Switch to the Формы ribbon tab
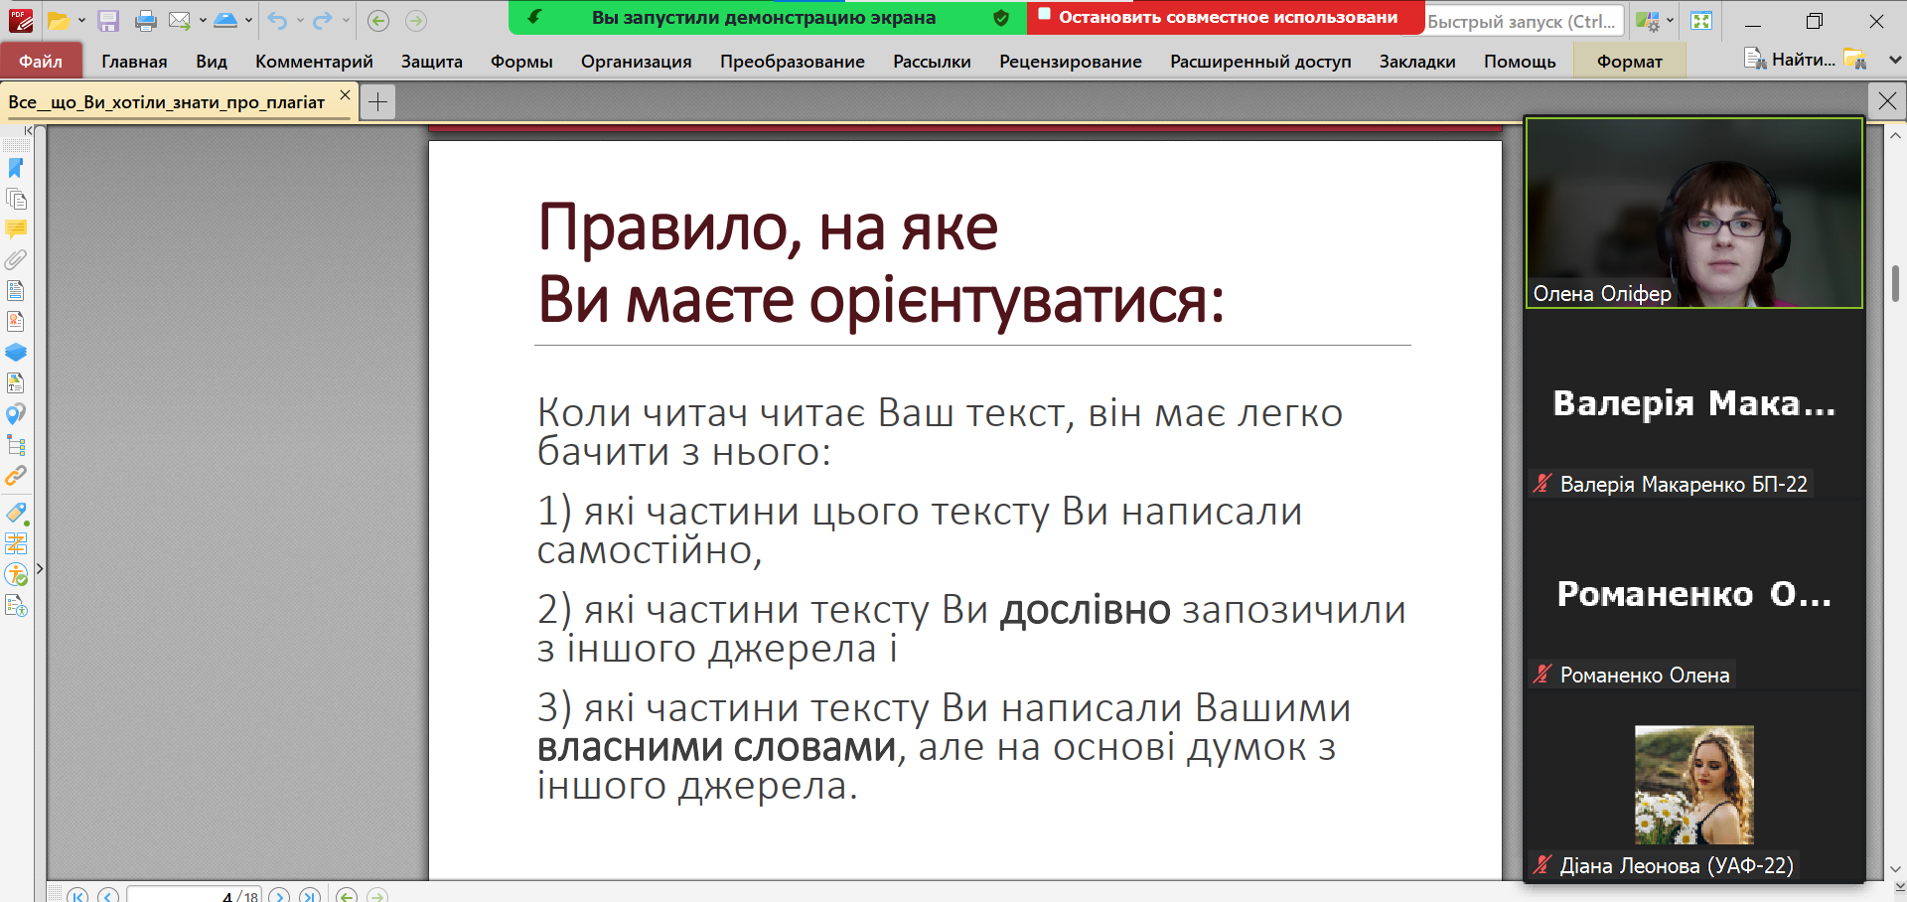Viewport: 1907px width, 902px height. [x=521, y=62]
